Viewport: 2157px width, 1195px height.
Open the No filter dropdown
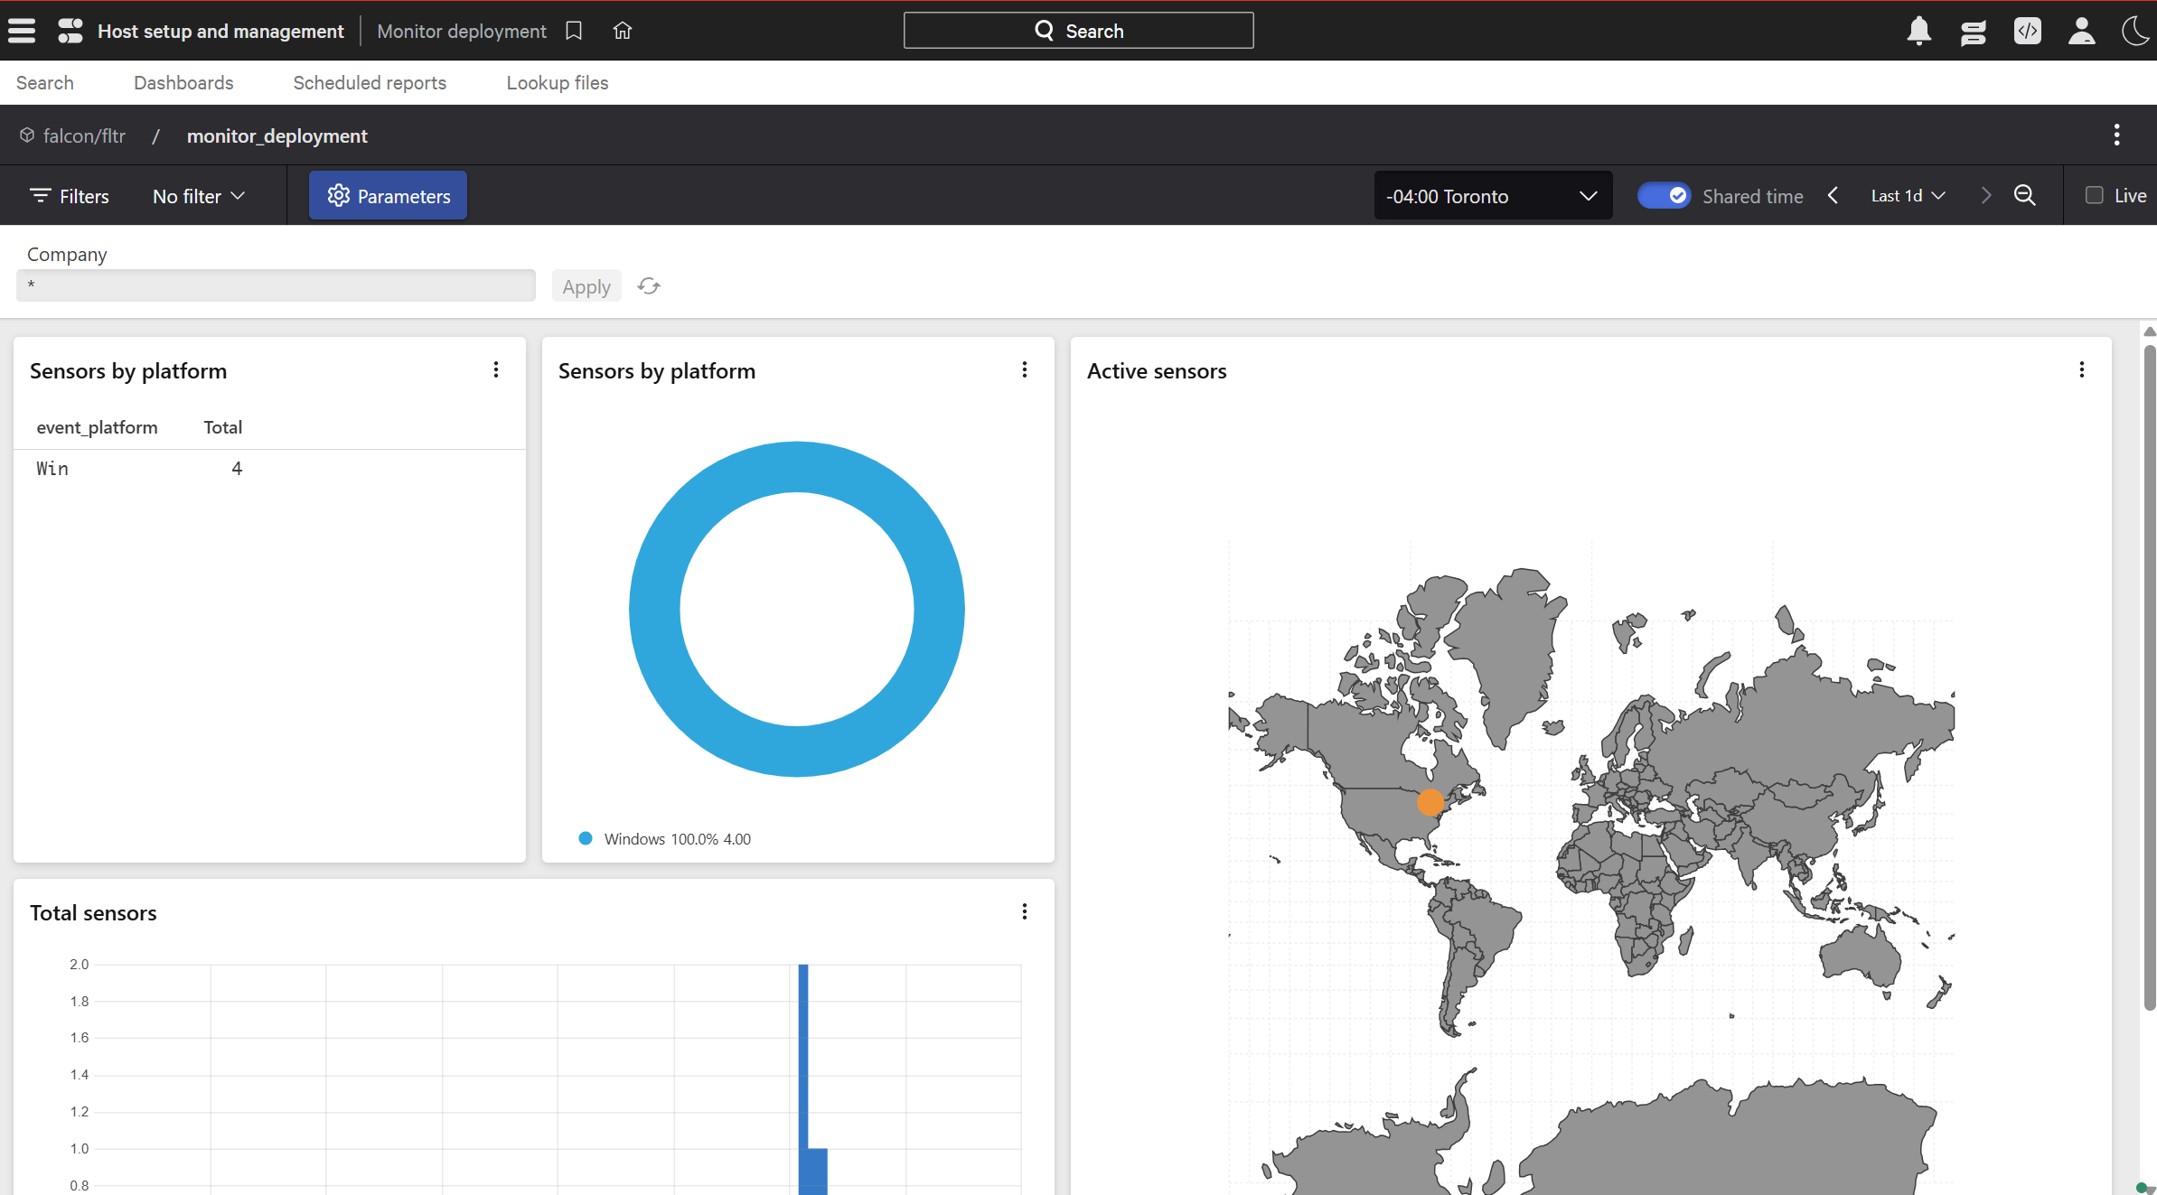[x=199, y=196]
